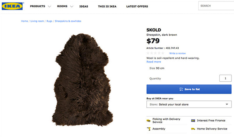Click the Write a review link
The height and width of the screenshot is (137, 234).
[x=178, y=53]
